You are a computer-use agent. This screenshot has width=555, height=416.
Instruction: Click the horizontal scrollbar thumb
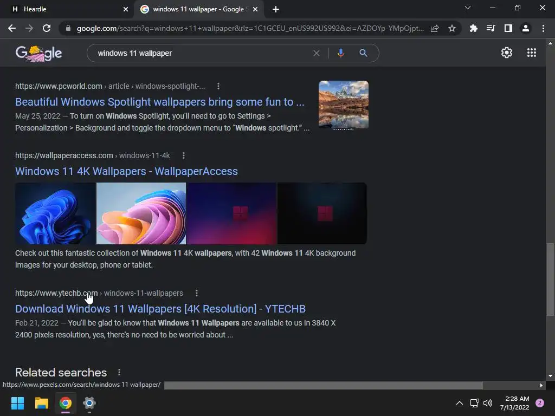[x=324, y=385]
